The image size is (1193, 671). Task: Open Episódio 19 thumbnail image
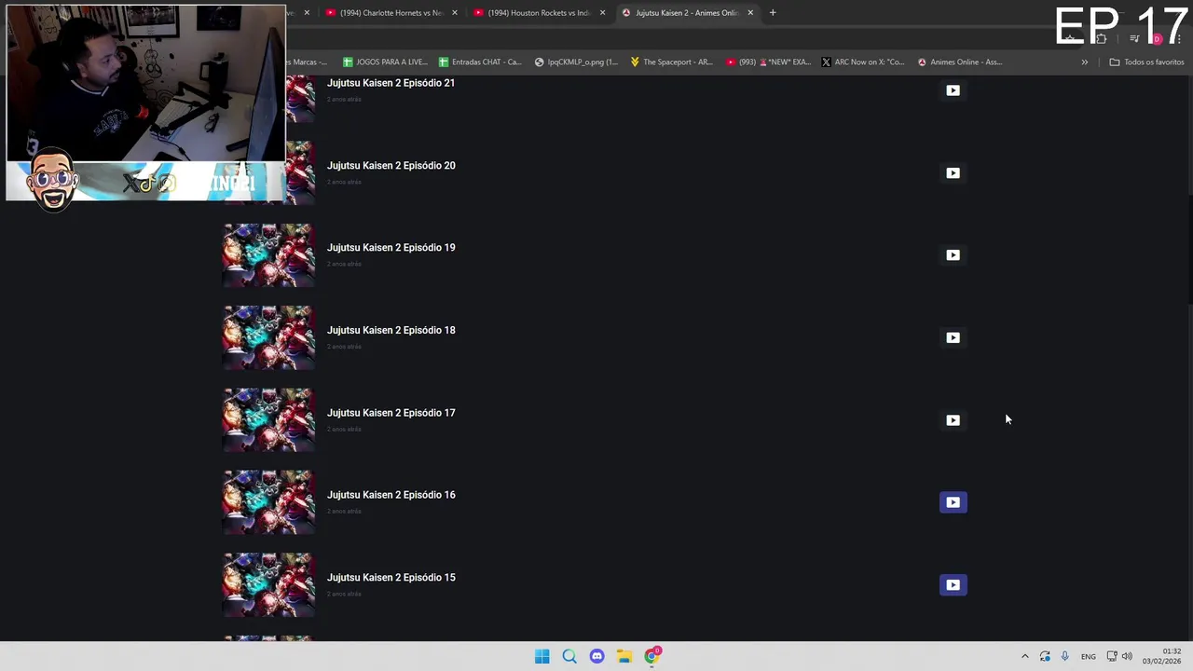pos(268,255)
